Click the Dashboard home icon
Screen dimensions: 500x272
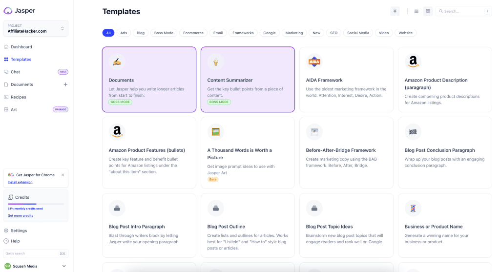(6, 47)
